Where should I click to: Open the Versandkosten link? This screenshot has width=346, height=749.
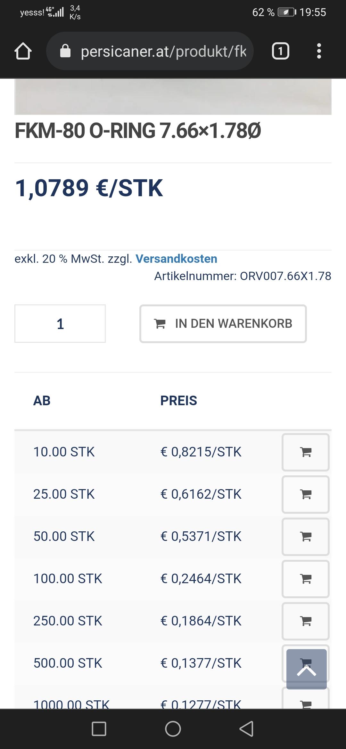[177, 259]
